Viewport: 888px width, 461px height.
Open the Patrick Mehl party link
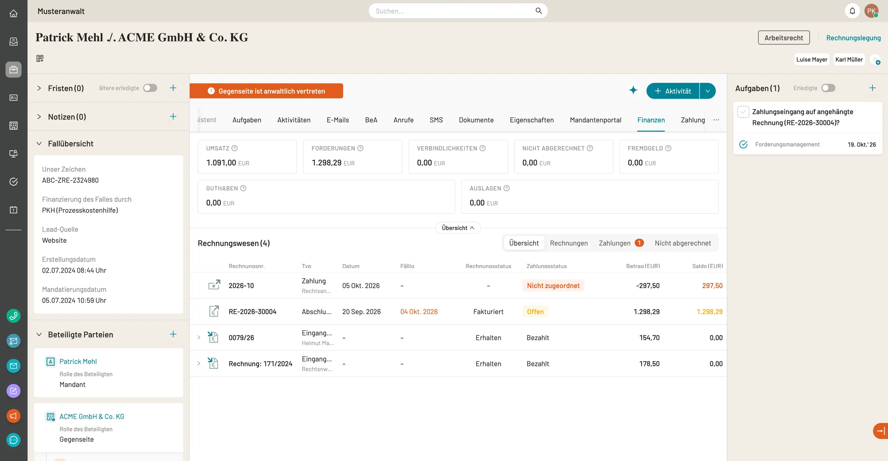(x=78, y=361)
